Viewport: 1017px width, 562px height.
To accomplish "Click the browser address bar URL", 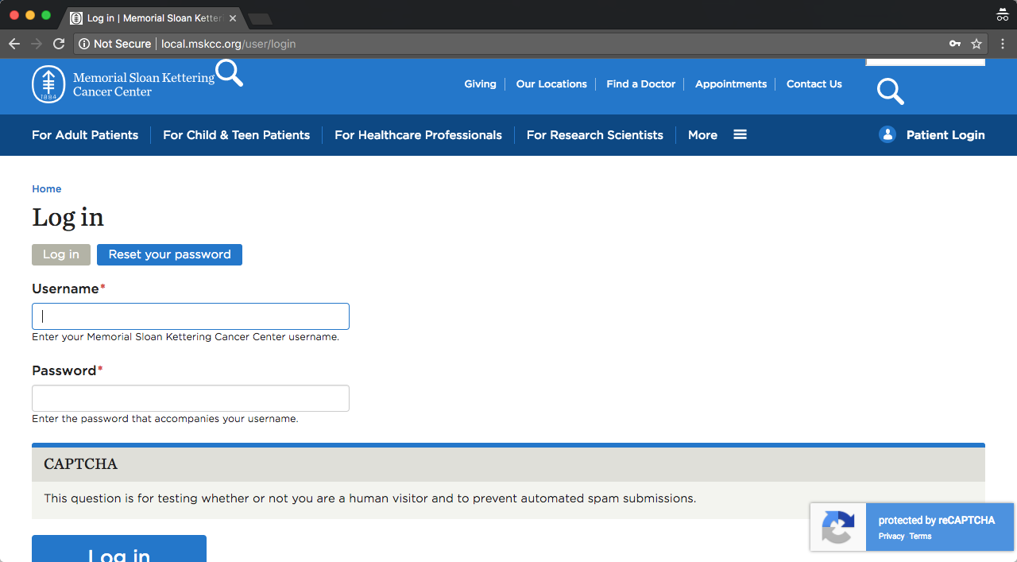I will click(x=228, y=44).
